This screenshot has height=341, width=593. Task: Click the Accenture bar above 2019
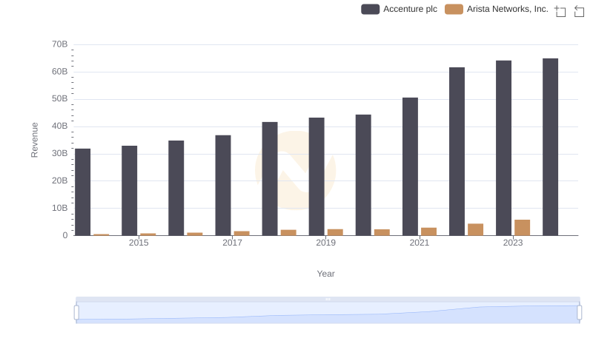(317, 177)
